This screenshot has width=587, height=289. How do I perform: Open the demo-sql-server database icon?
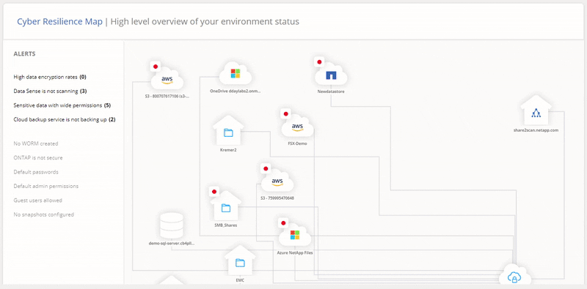pos(171,225)
